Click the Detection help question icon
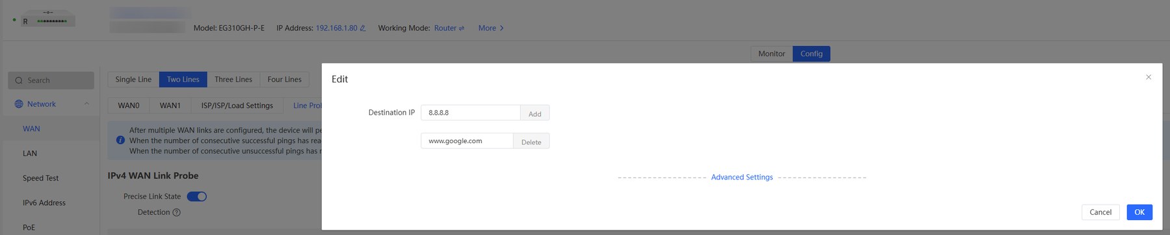The height and width of the screenshot is (235, 1170). point(176,212)
